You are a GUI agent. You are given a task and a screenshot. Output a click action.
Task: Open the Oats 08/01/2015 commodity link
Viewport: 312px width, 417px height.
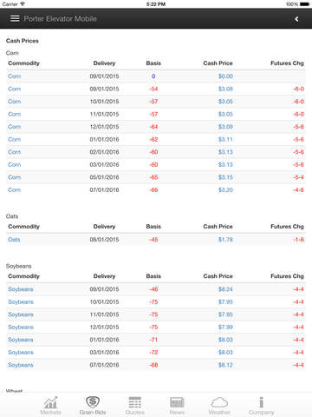(x=14, y=240)
